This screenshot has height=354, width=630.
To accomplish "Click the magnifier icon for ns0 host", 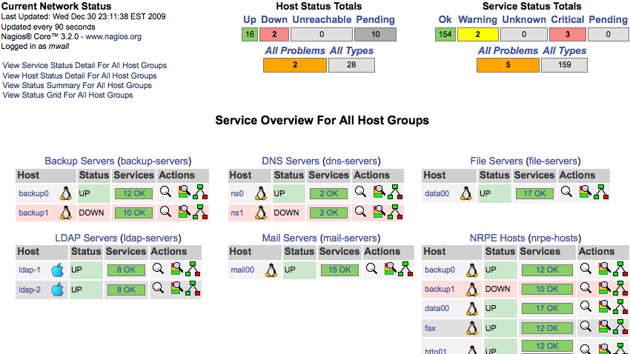I will [361, 193].
